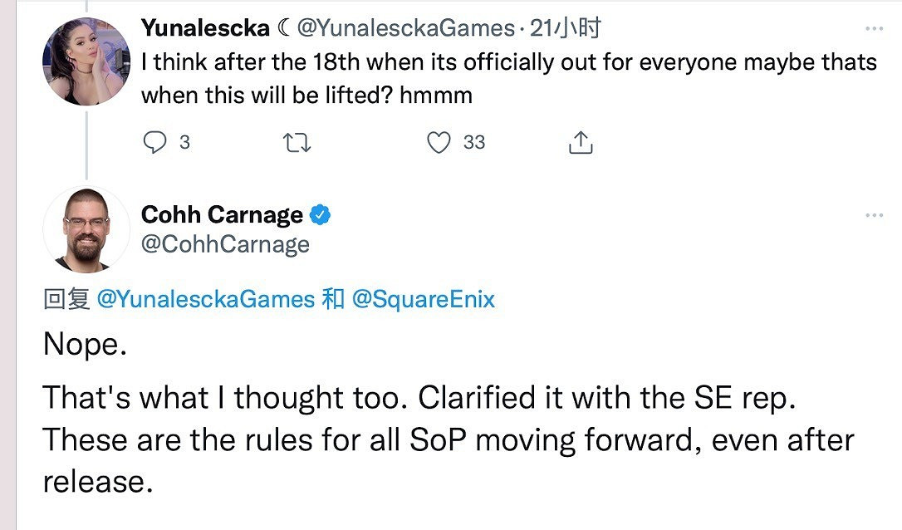Viewport: 902px width, 530px height.
Task: Open more options on Cohh Carnage's tweet
Action: (x=874, y=216)
